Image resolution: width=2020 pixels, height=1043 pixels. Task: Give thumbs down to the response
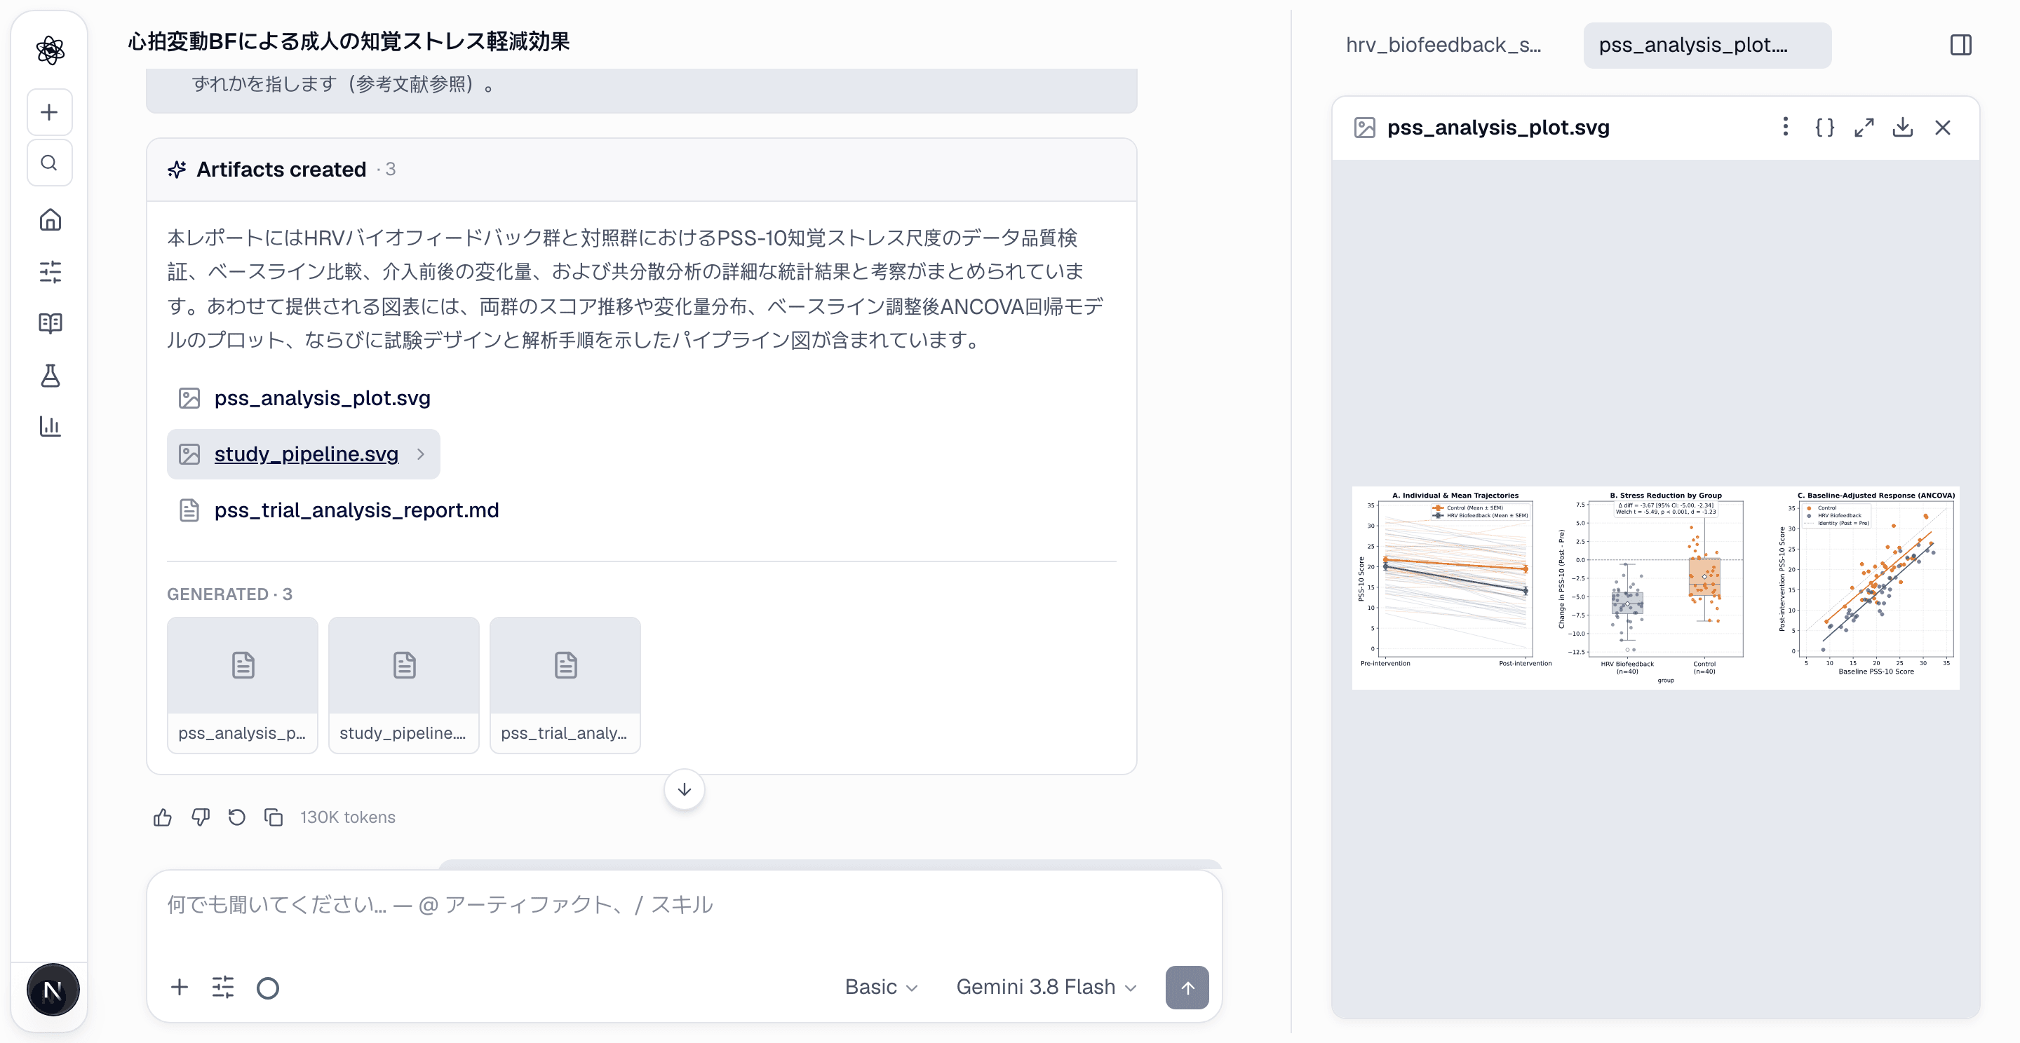[200, 817]
